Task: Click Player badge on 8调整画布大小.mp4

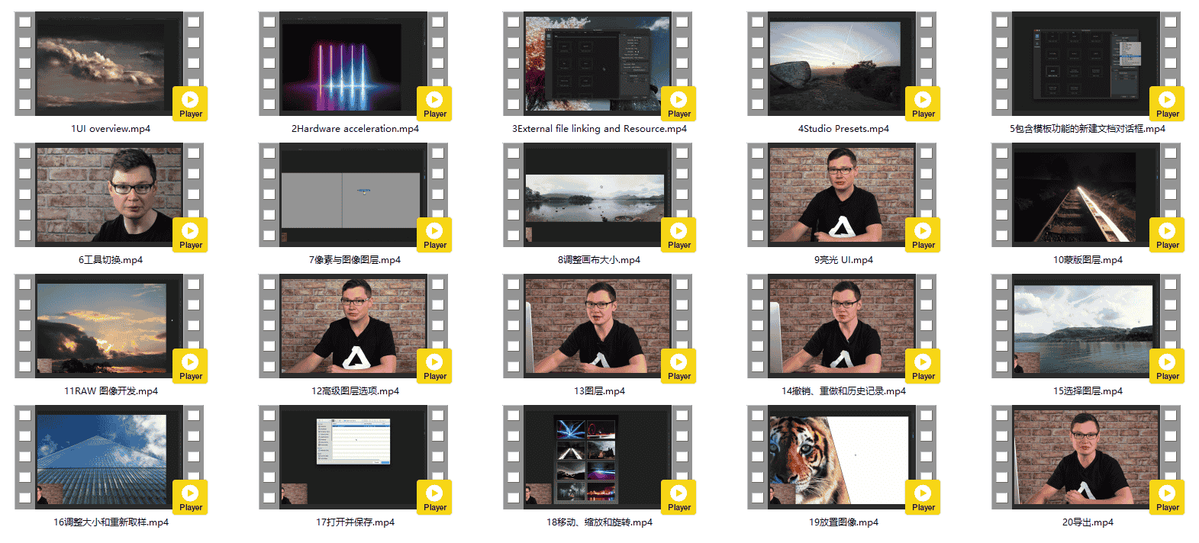Action: (x=678, y=235)
